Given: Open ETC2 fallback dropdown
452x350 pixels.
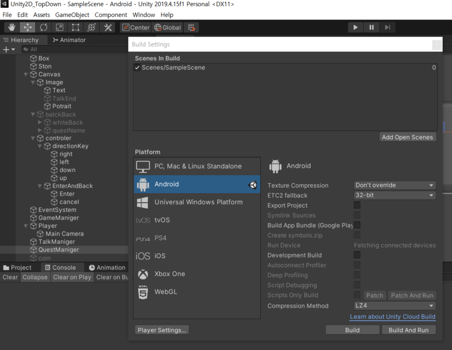Looking at the screenshot, I should click(394, 195).
